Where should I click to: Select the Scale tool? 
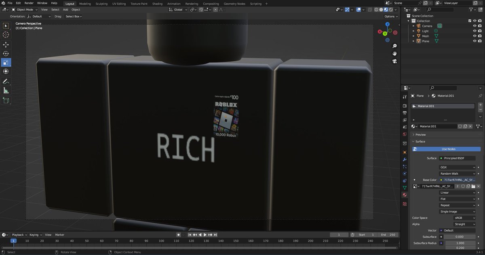6,63
